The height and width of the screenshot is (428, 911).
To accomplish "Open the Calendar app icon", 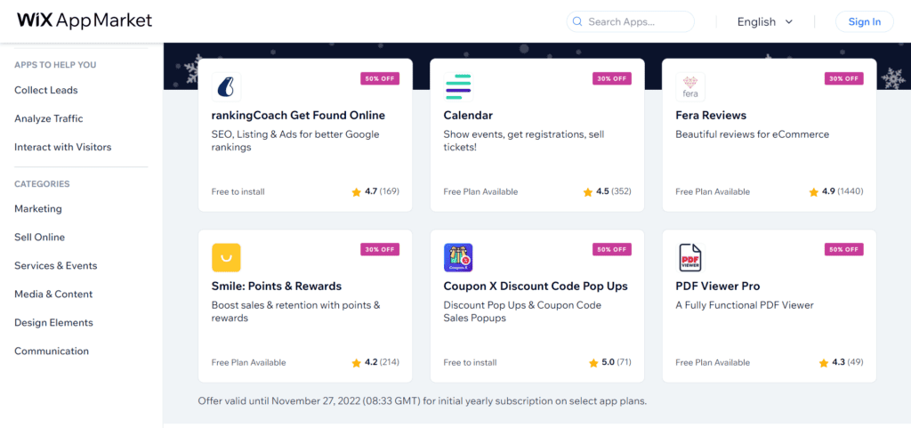I will click(x=458, y=87).
